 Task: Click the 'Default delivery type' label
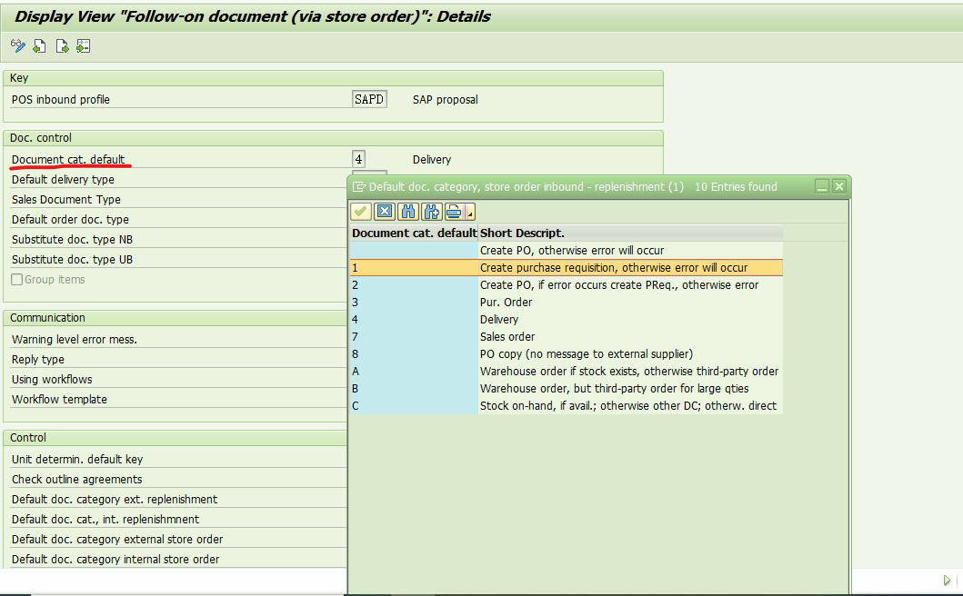click(x=63, y=179)
